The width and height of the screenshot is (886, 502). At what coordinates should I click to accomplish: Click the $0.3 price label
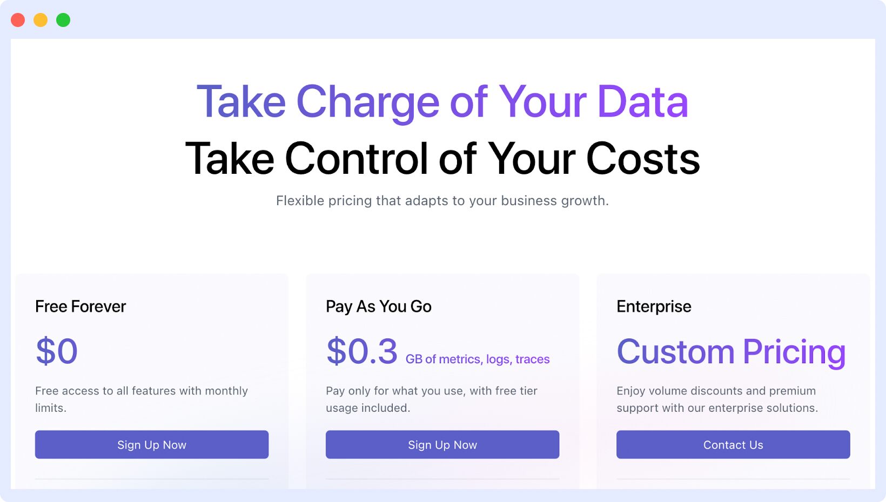click(x=361, y=350)
